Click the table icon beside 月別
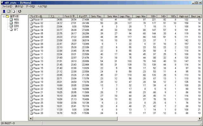 click(x=11, y=23)
